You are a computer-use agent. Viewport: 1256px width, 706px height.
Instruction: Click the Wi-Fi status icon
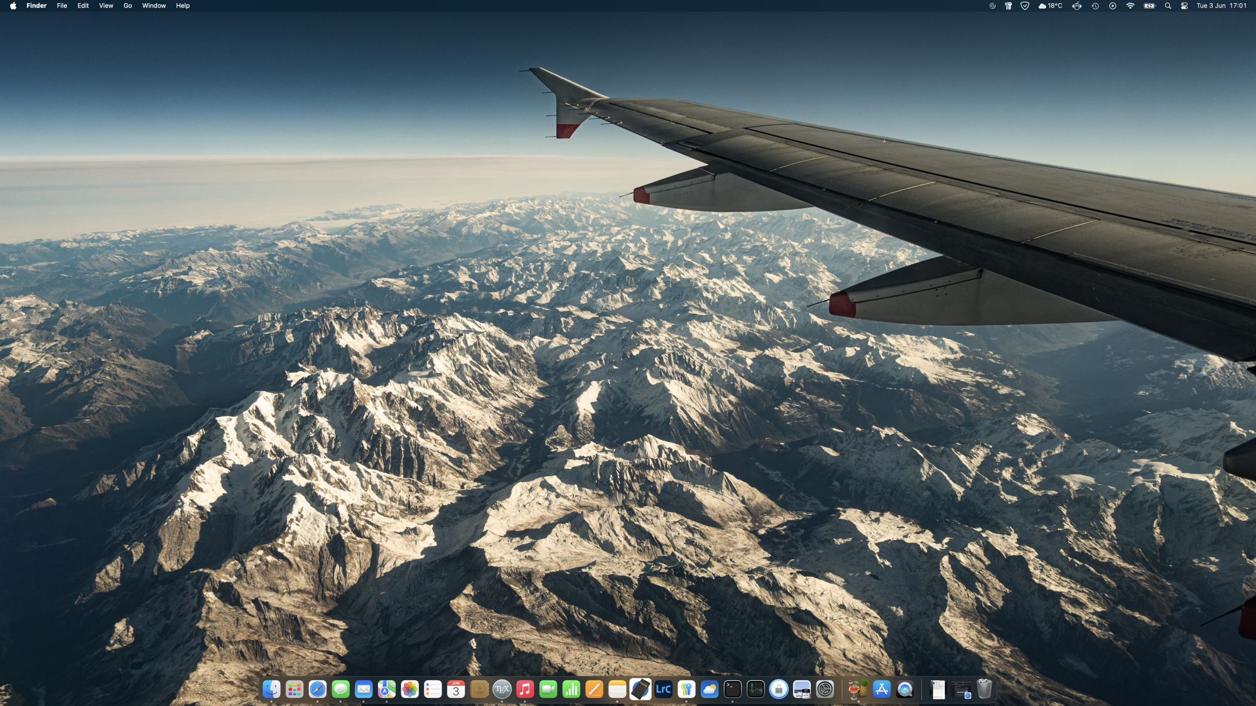pyautogui.click(x=1130, y=6)
